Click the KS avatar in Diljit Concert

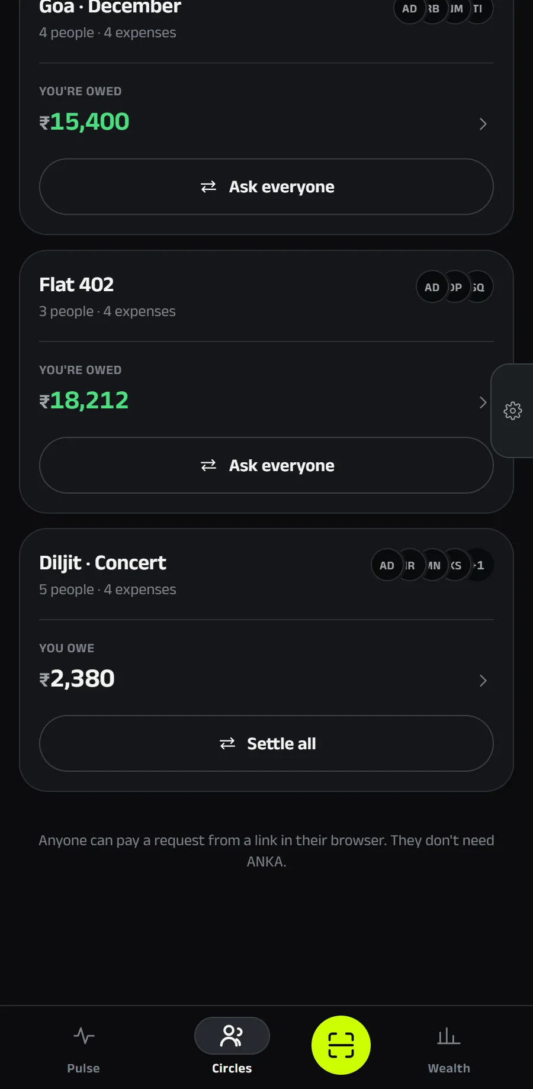tap(458, 565)
